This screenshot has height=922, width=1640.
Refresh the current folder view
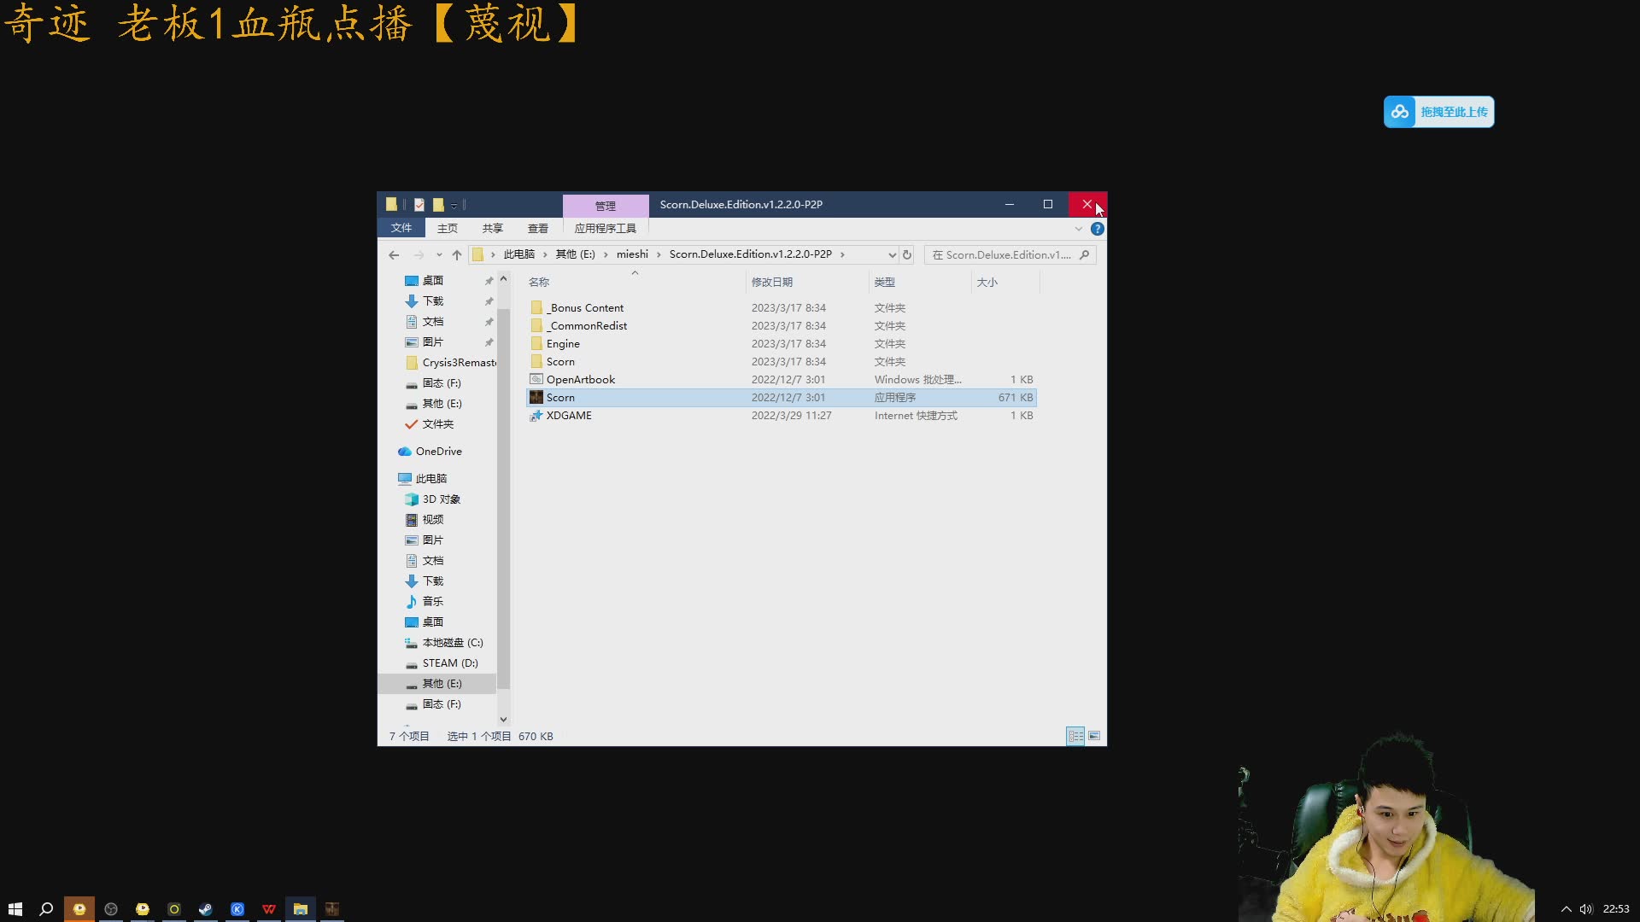pyautogui.click(x=907, y=255)
